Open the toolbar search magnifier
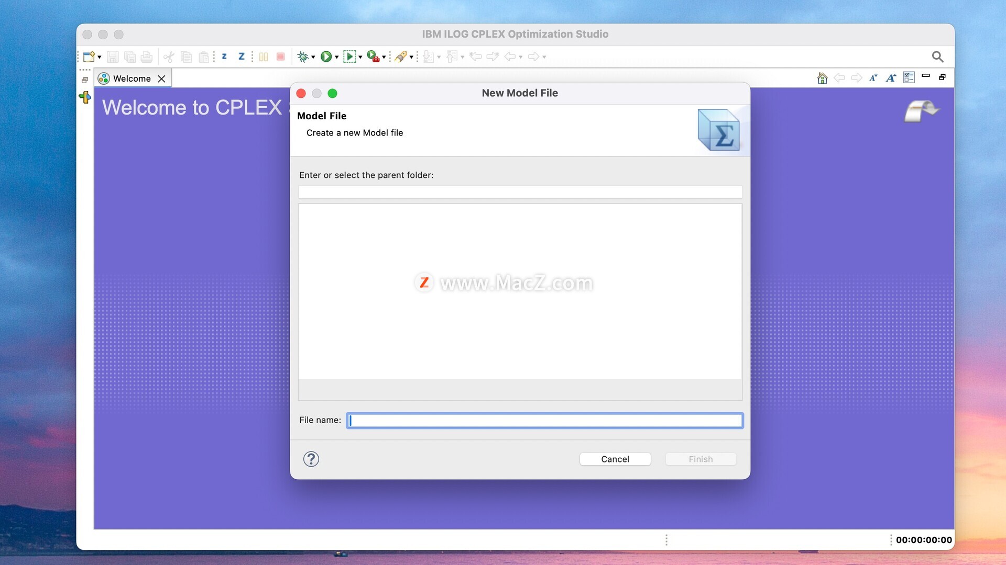This screenshot has width=1006, height=565. pyautogui.click(x=937, y=56)
